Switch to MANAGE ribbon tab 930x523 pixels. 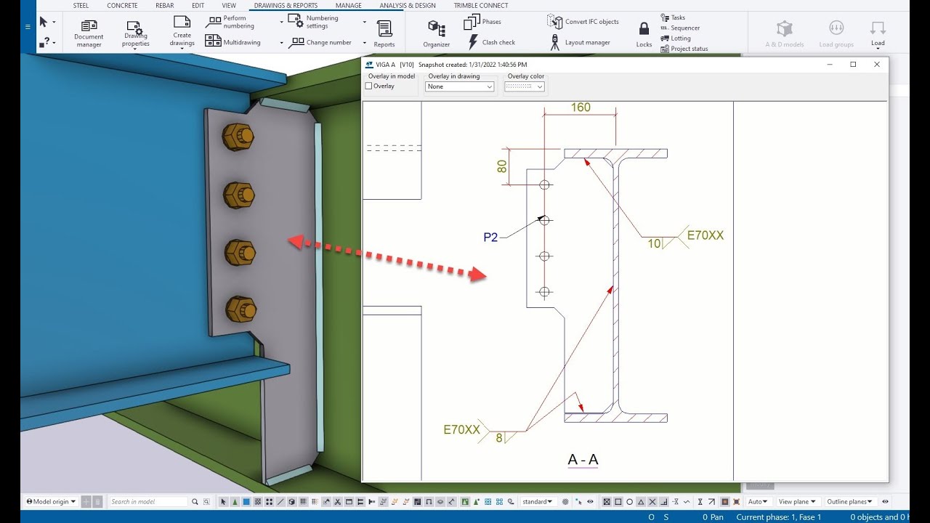348,5
